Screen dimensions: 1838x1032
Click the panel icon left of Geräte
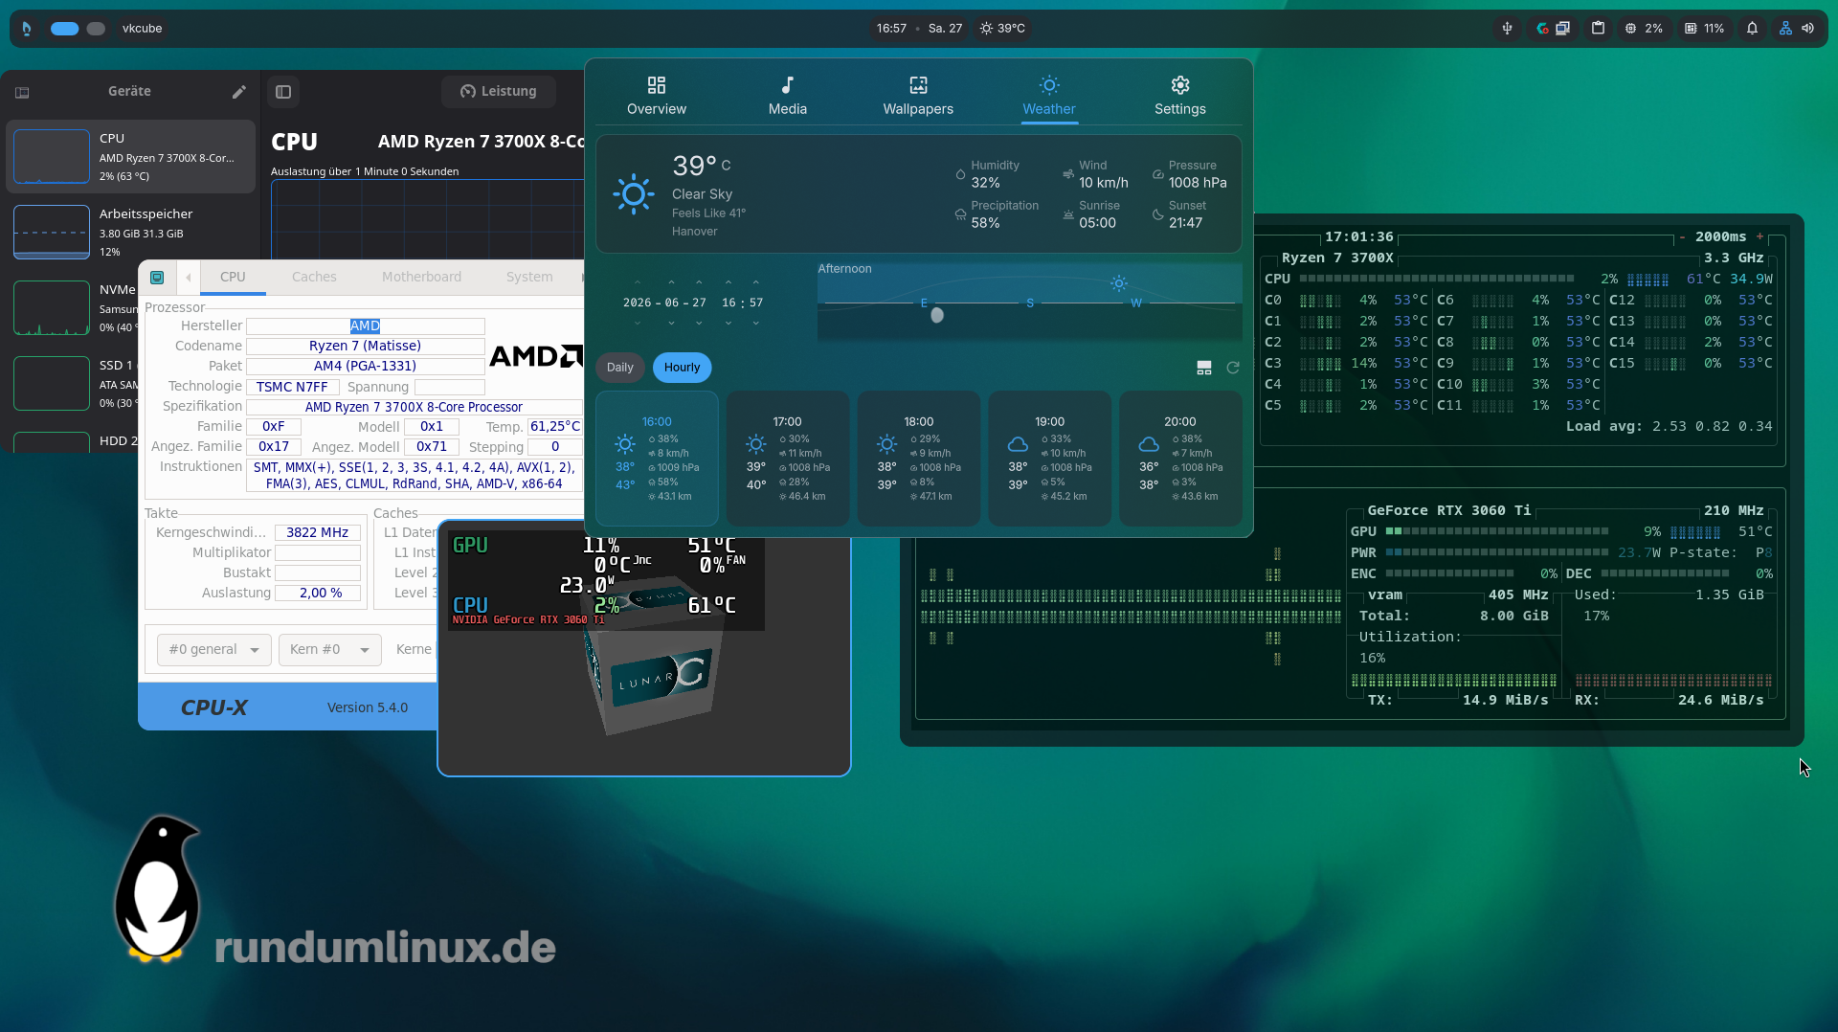(x=22, y=93)
